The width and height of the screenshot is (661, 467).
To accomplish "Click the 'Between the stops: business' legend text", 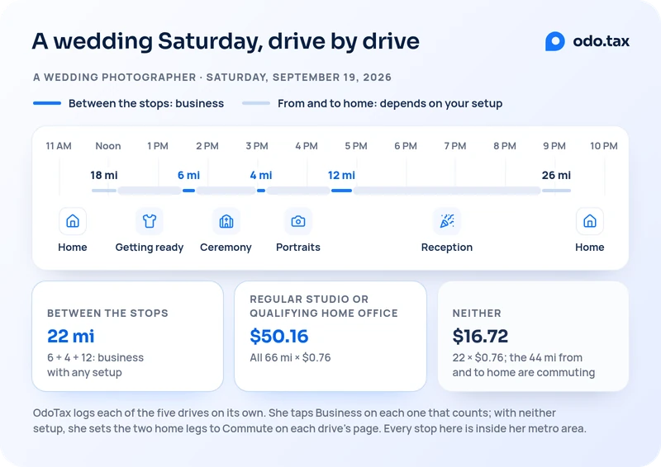I will pos(146,104).
